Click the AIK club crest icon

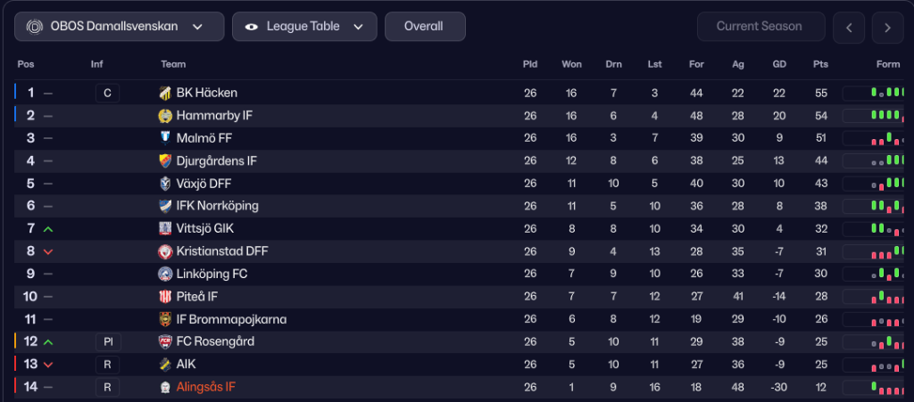165,365
